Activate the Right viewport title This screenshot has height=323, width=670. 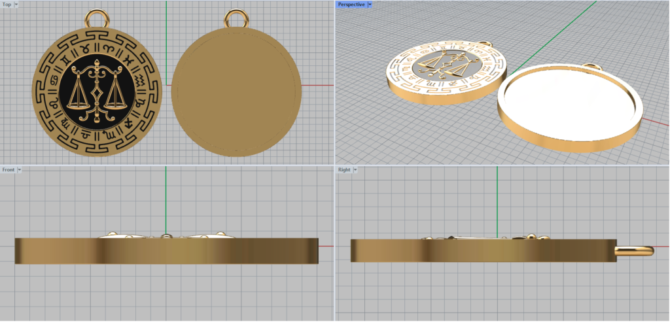pyautogui.click(x=344, y=170)
